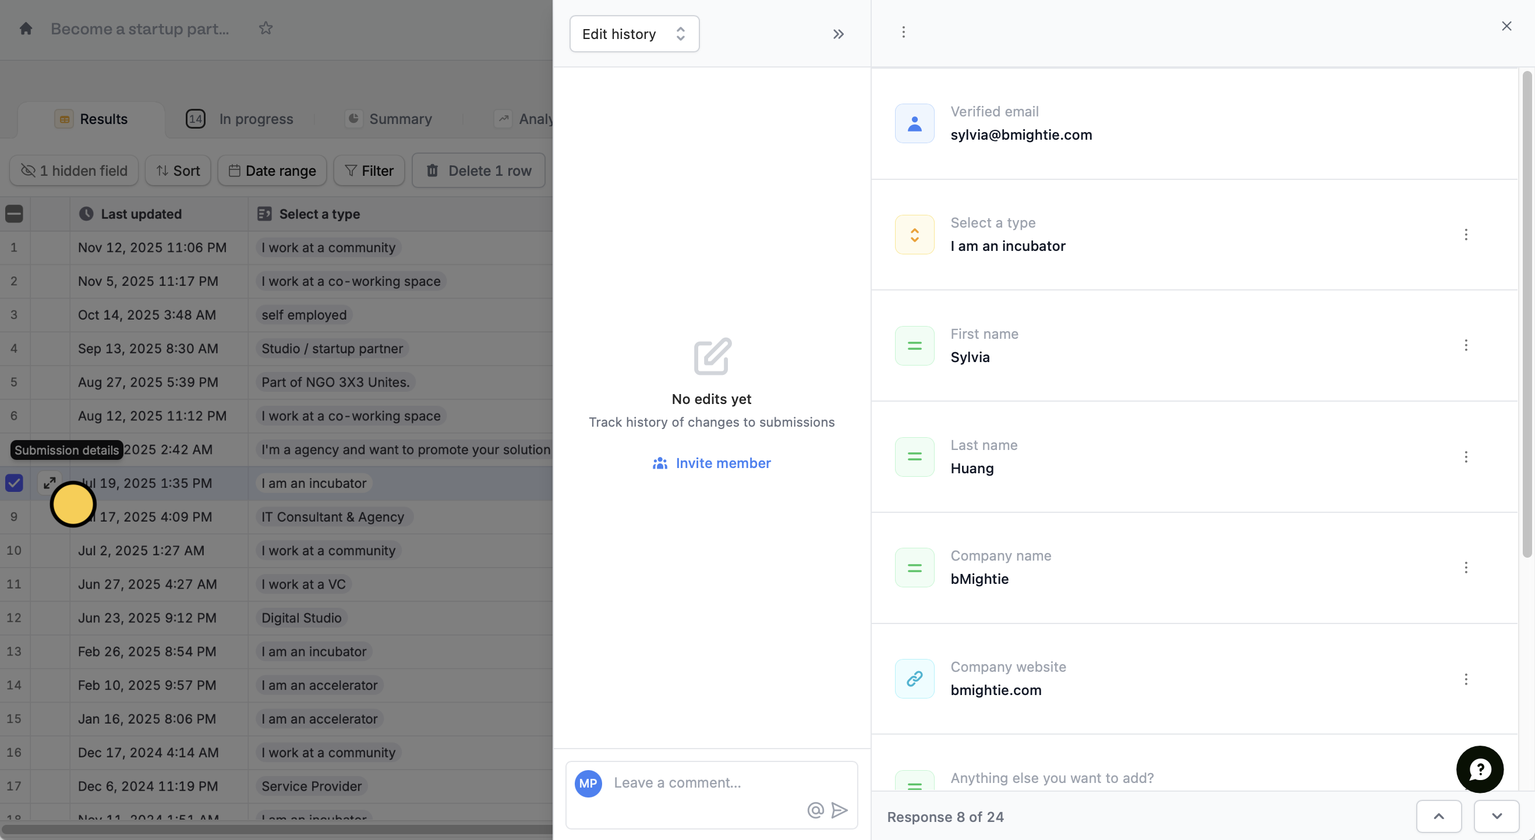Open the help chat bubble
The image size is (1535, 840).
coord(1479,769)
